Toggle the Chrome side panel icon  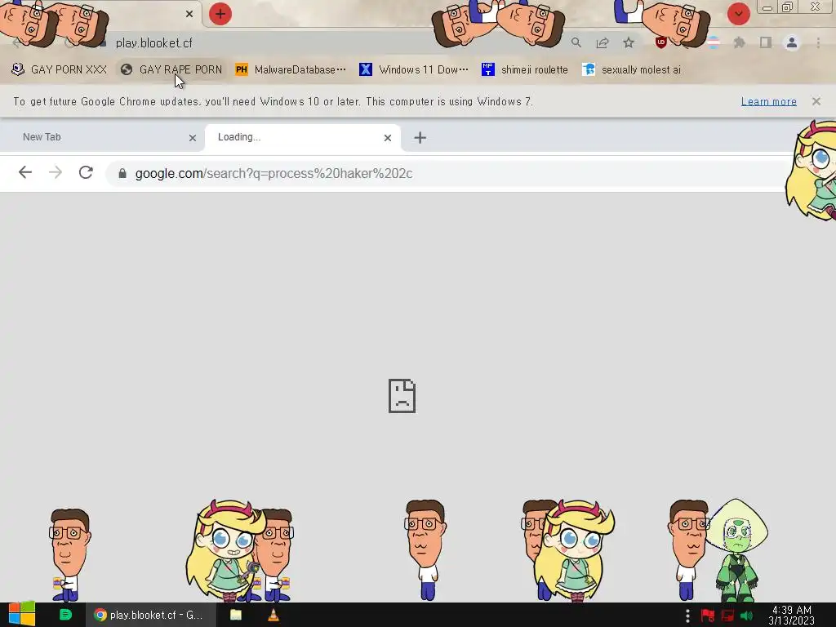(766, 42)
